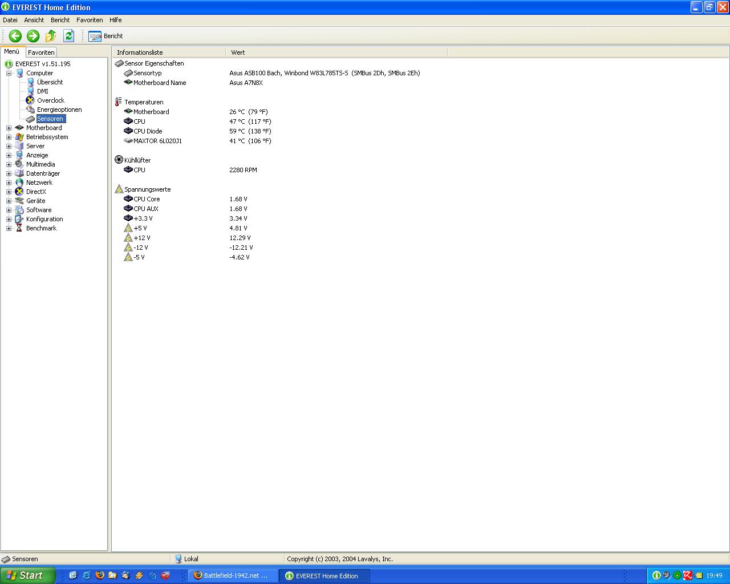Select the Sensoren tree entry
Viewport: 730px width, 584px height.
click(51, 119)
